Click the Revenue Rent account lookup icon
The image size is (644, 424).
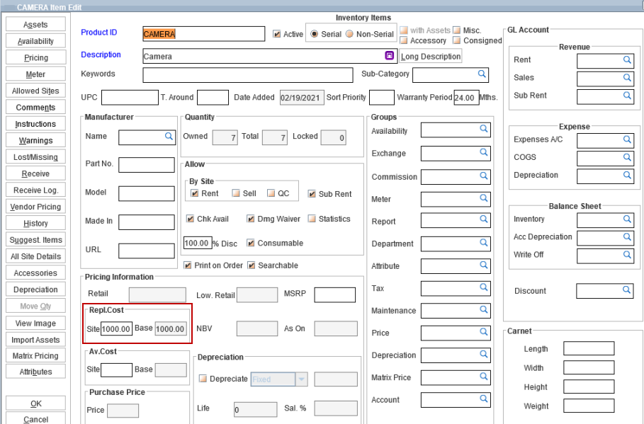point(627,60)
